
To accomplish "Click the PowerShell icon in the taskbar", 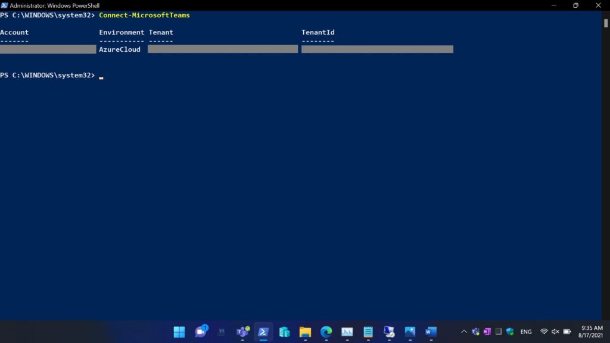I will 263,332.
